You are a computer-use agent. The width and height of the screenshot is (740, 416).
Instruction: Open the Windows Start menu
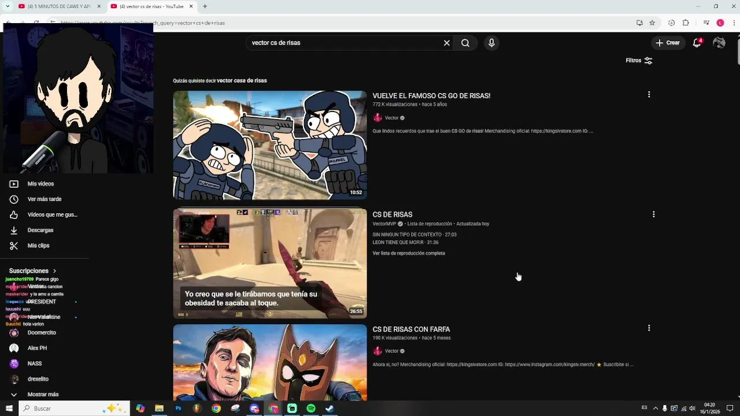point(9,408)
